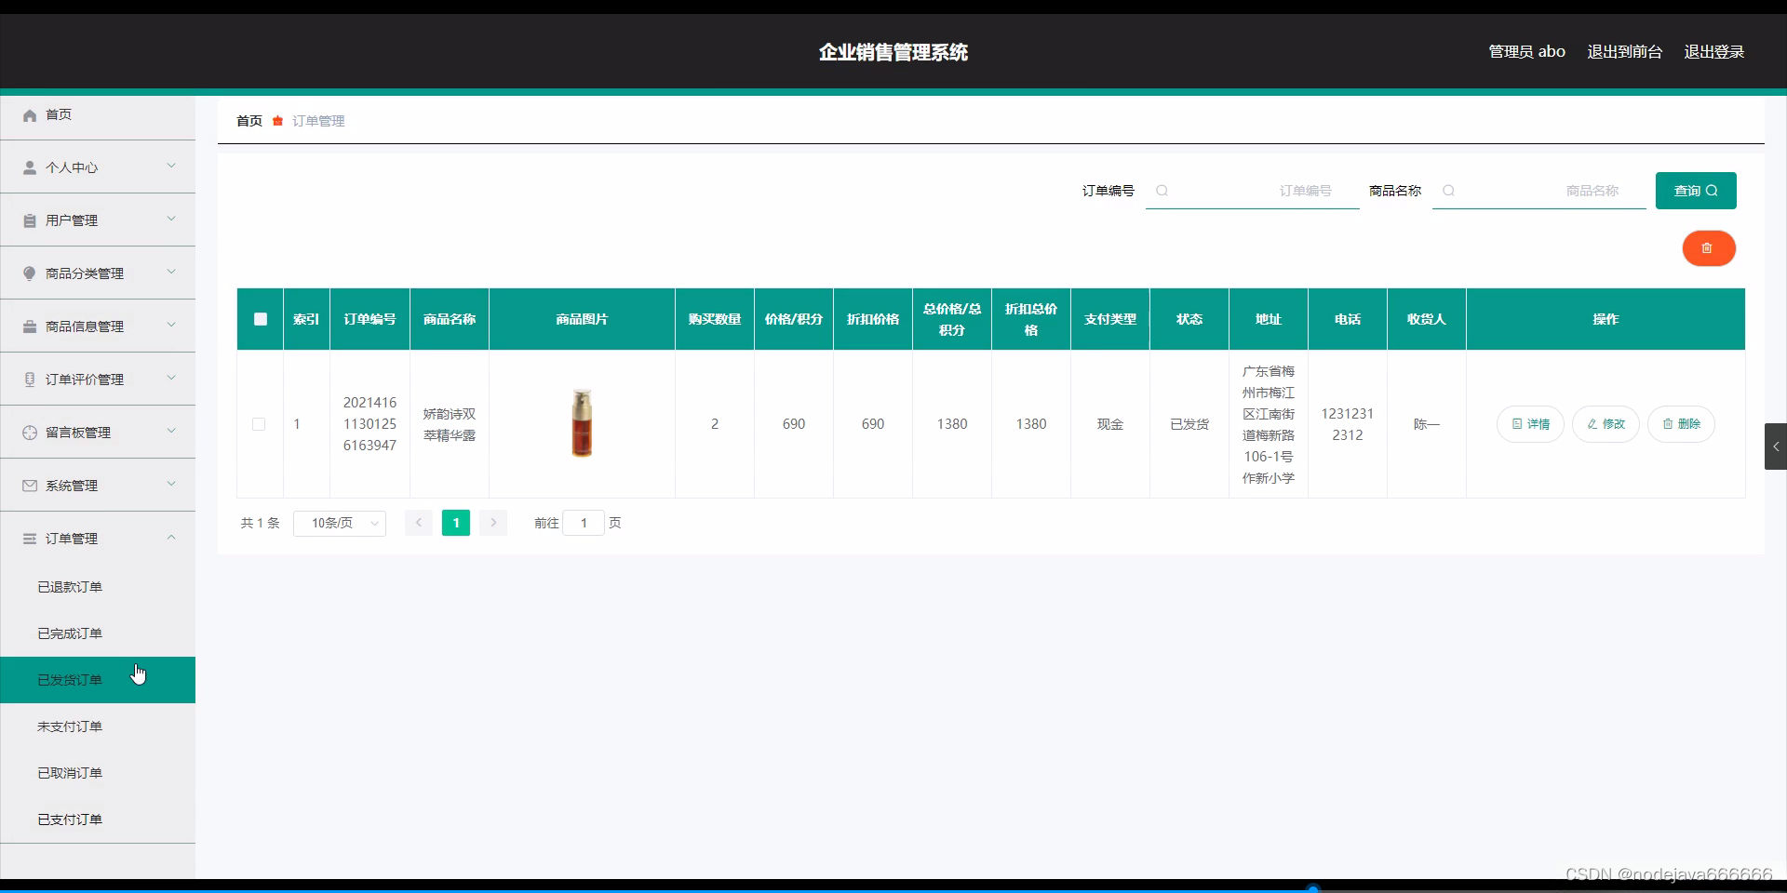Open 已支付订单 submenu item
Image resolution: width=1787 pixels, height=893 pixels.
98,820
